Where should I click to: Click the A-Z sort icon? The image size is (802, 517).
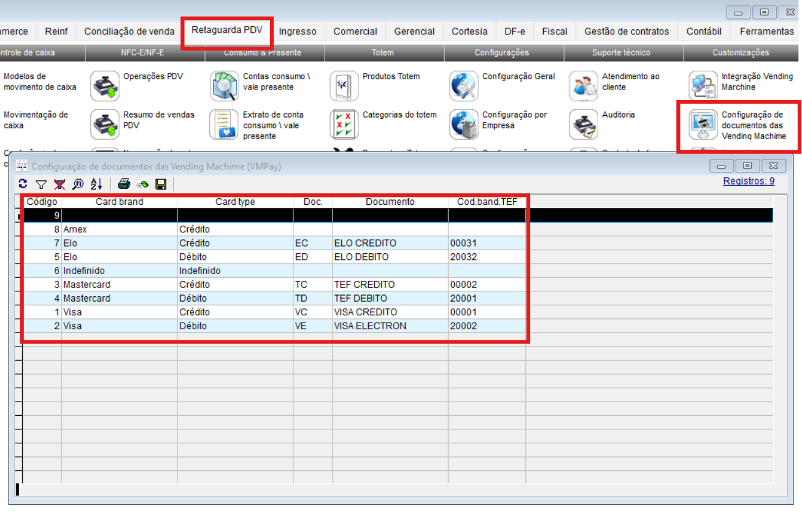(96, 184)
